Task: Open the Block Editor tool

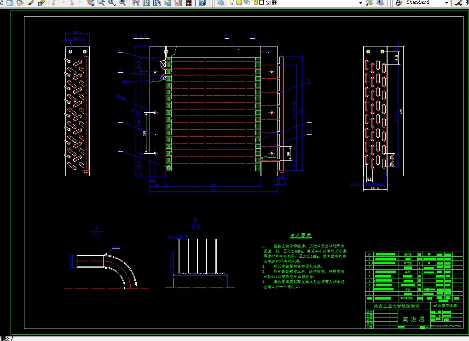Action: (x=41, y=2)
